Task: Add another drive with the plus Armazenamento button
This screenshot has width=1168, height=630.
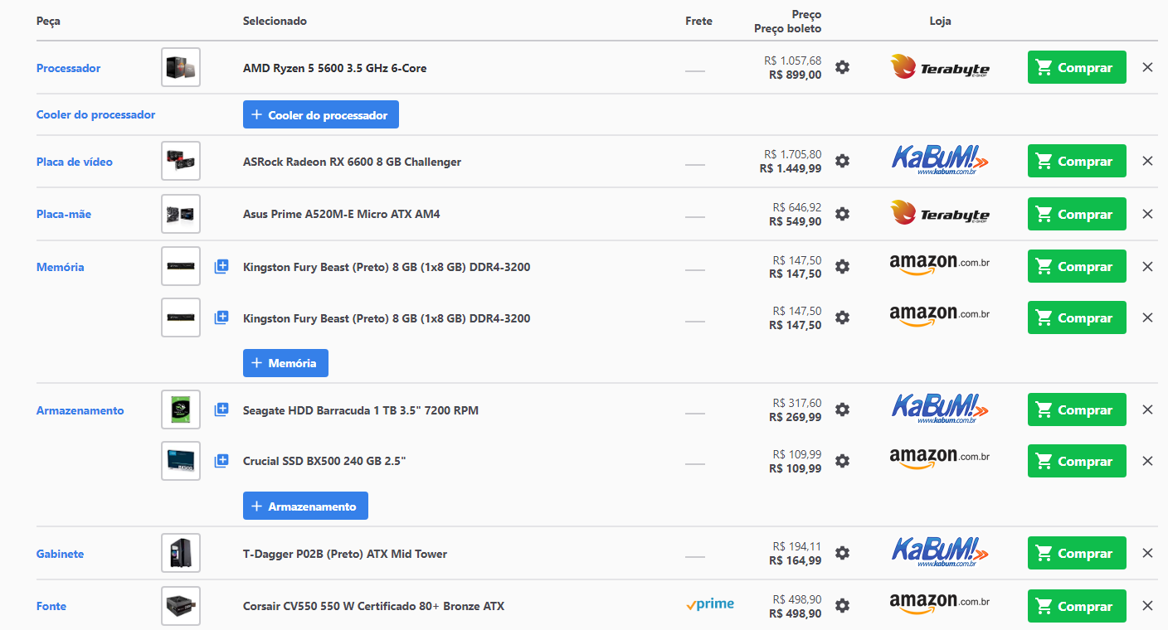Action: click(x=305, y=506)
